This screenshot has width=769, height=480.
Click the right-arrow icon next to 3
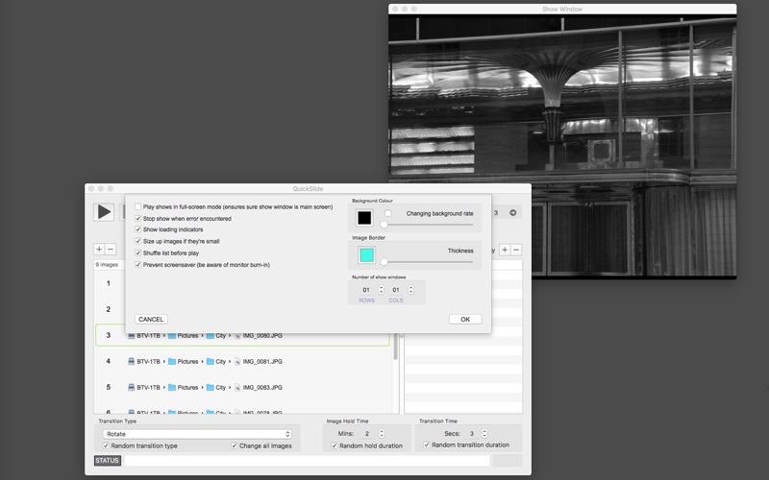point(512,213)
